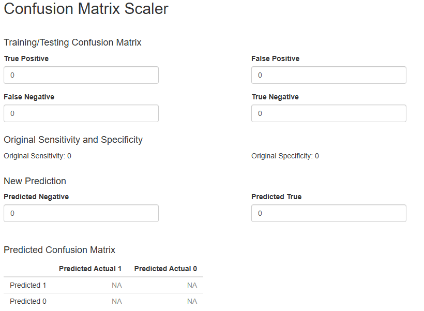This screenshot has width=424, height=311.
Task: Click the False Positive label text
Action: (275, 58)
